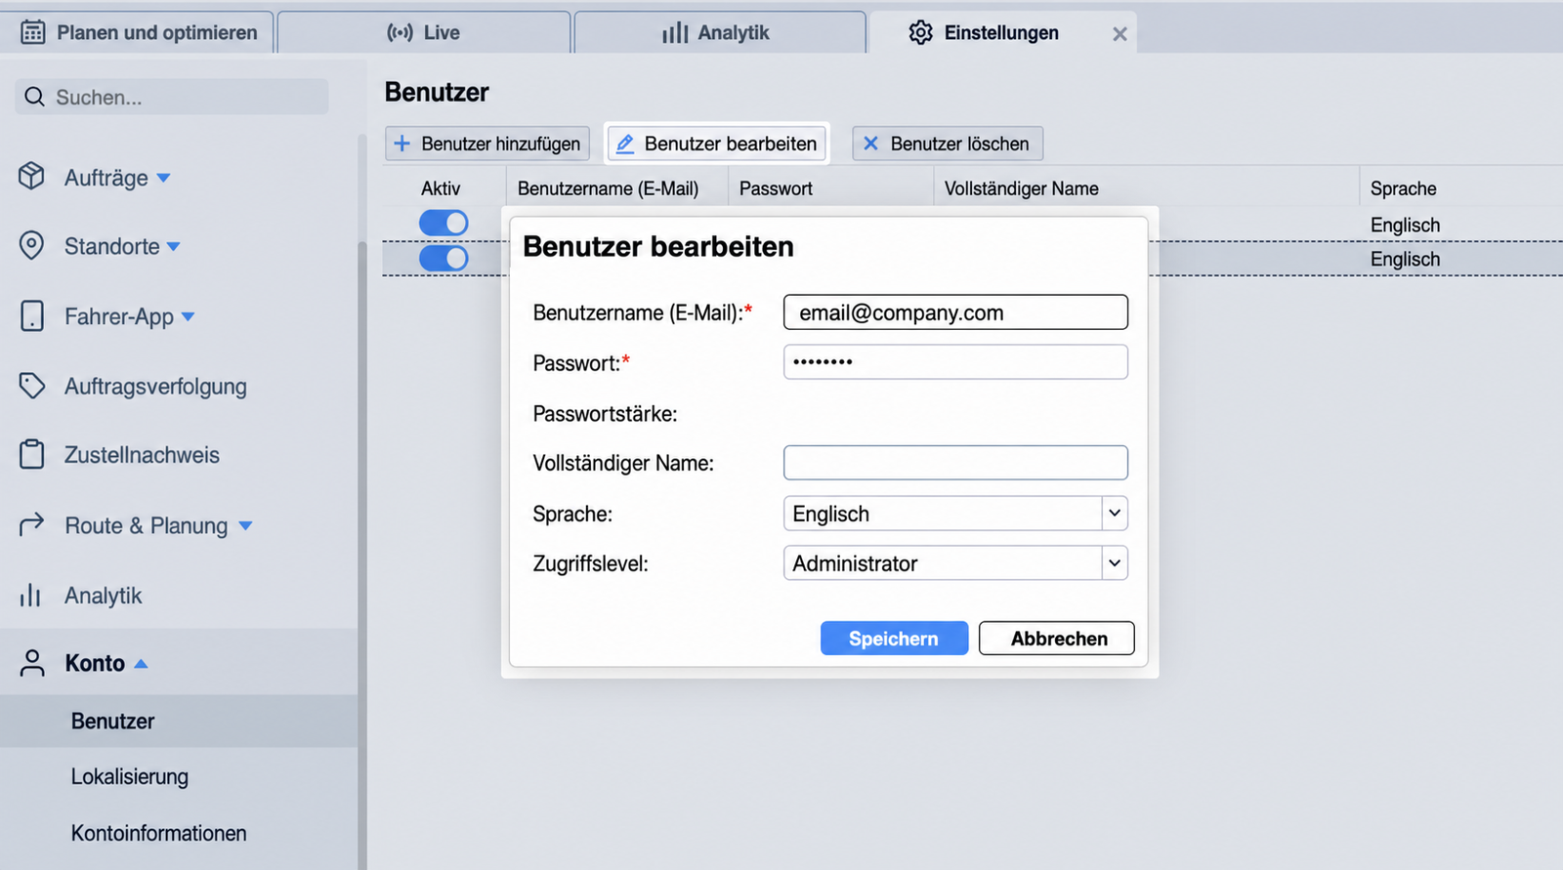This screenshot has height=870, width=1563.
Task: Click the Zustellnachweis clipboard icon
Action: pyautogui.click(x=32, y=454)
